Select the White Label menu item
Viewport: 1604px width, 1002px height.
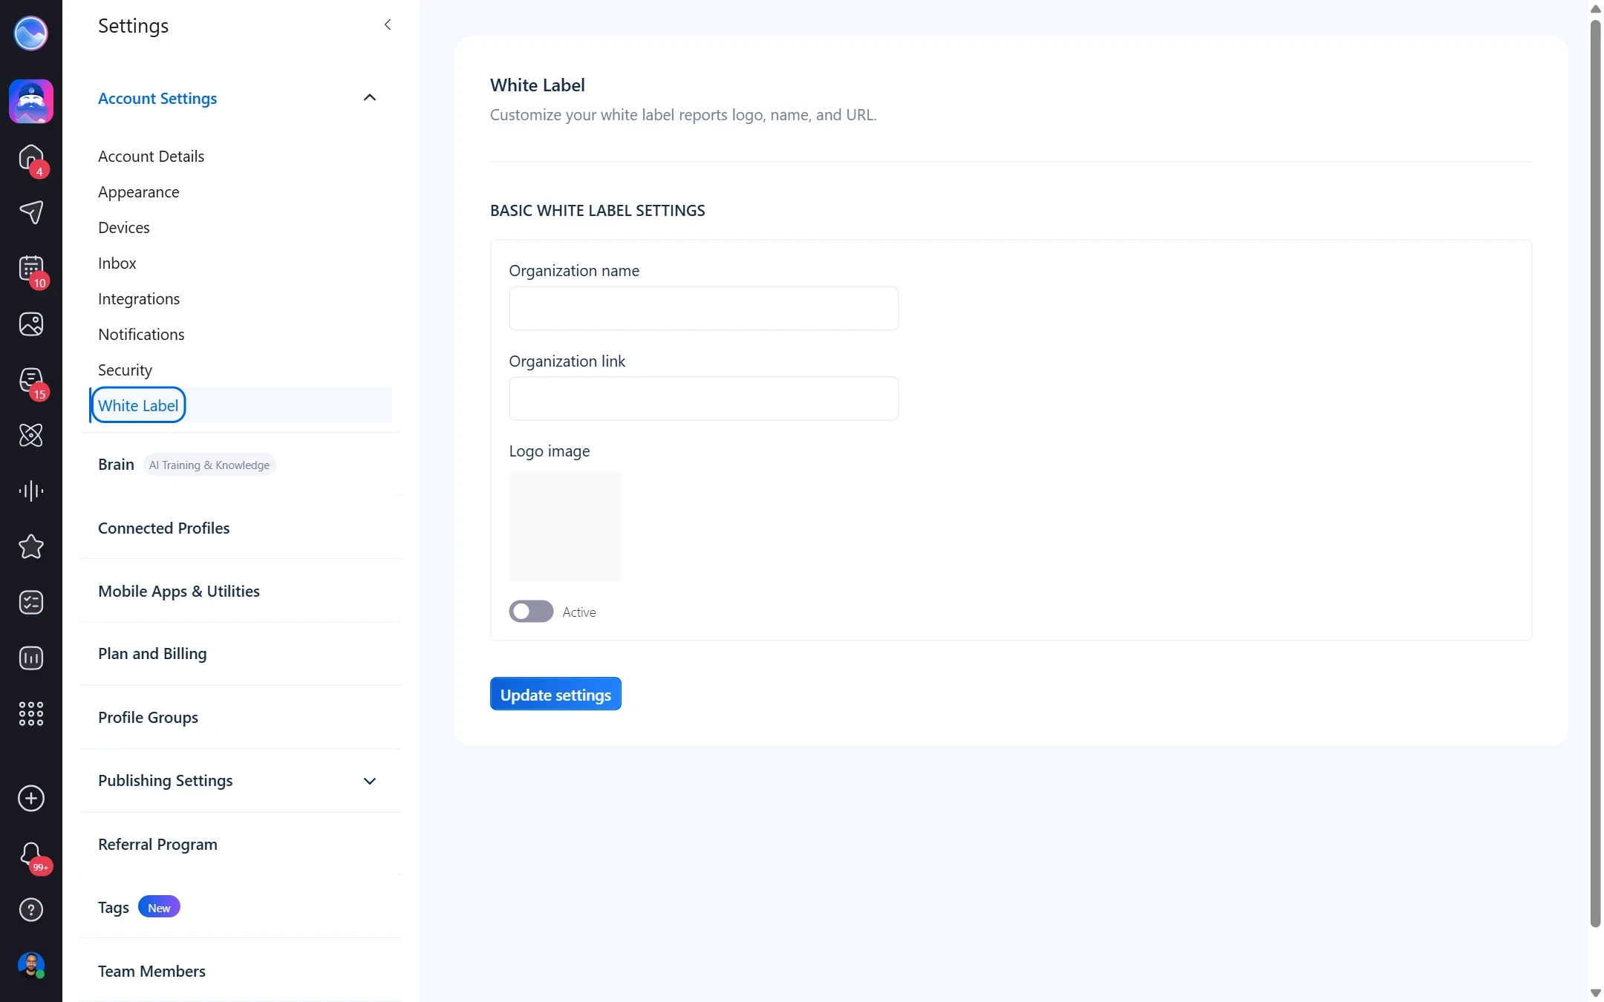(x=138, y=405)
